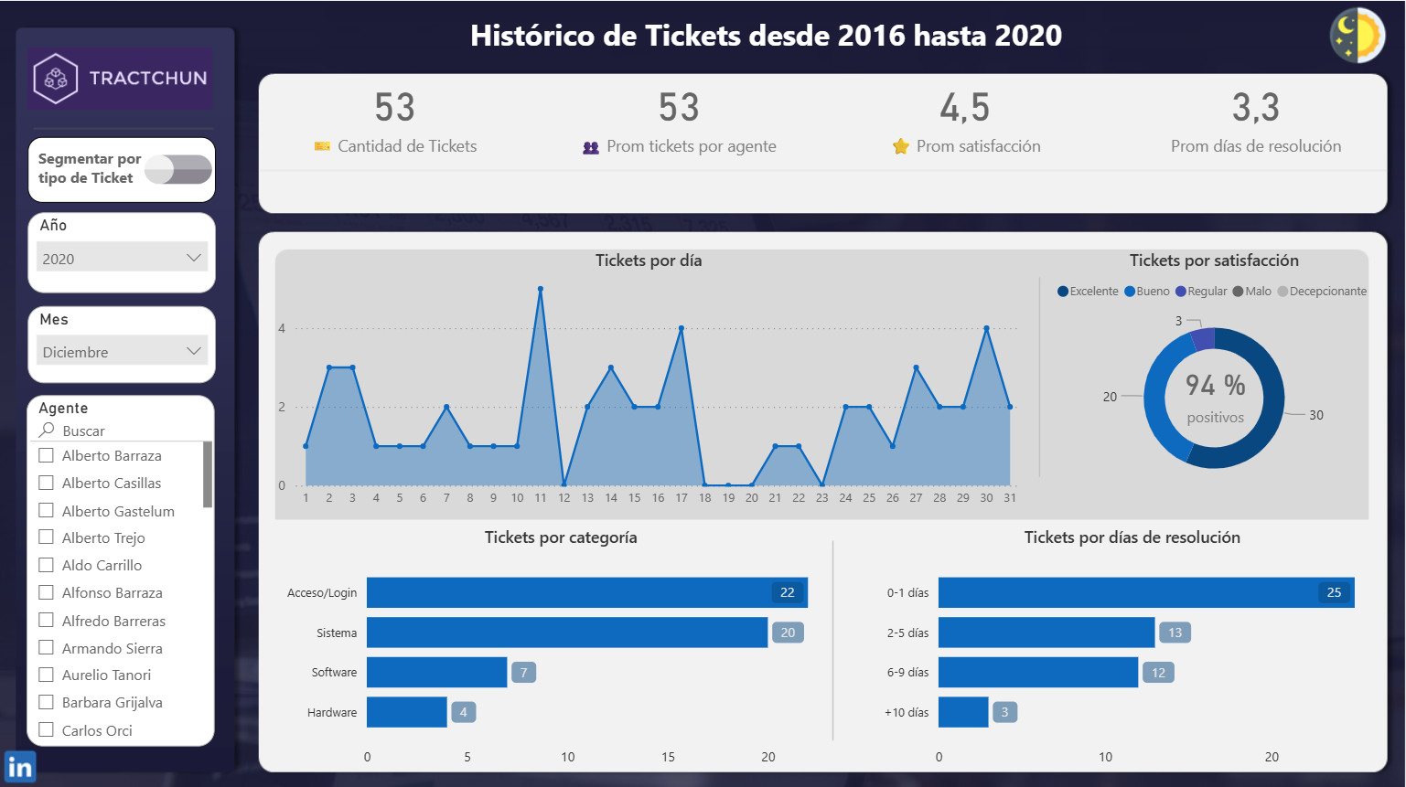Check the Carlos Orci checkbox
Screen dimensions: 1406x787
(x=45, y=729)
